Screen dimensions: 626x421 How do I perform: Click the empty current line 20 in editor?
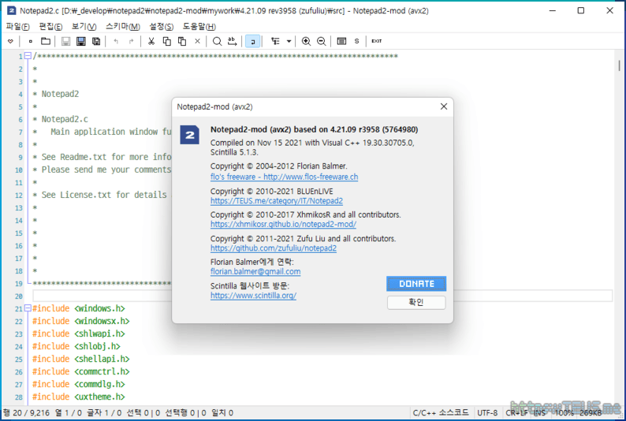[322, 296]
